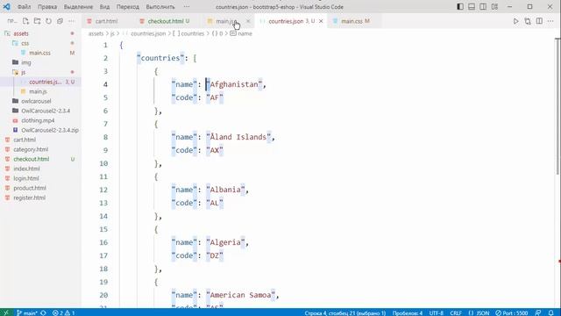
Task: Collapse all folders in explorer
Action: [60, 21]
